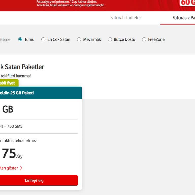Expand details via the göster link
The height and width of the screenshot is (195, 195).
(x=9, y=168)
